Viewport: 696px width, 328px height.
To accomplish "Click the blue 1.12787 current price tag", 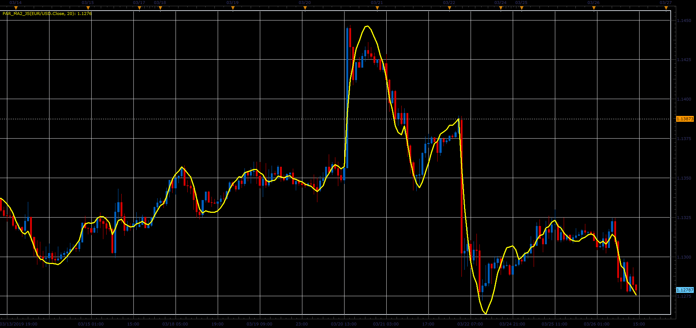I will click(x=685, y=290).
